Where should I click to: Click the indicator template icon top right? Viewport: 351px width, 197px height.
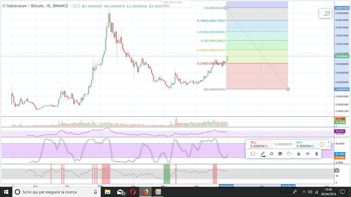coord(326,13)
